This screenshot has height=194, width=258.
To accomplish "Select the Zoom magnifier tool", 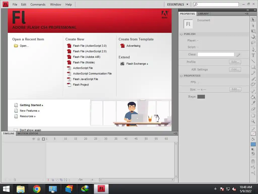I will point(253,122).
